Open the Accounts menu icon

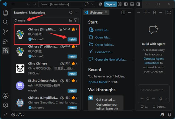click(x=5, y=96)
